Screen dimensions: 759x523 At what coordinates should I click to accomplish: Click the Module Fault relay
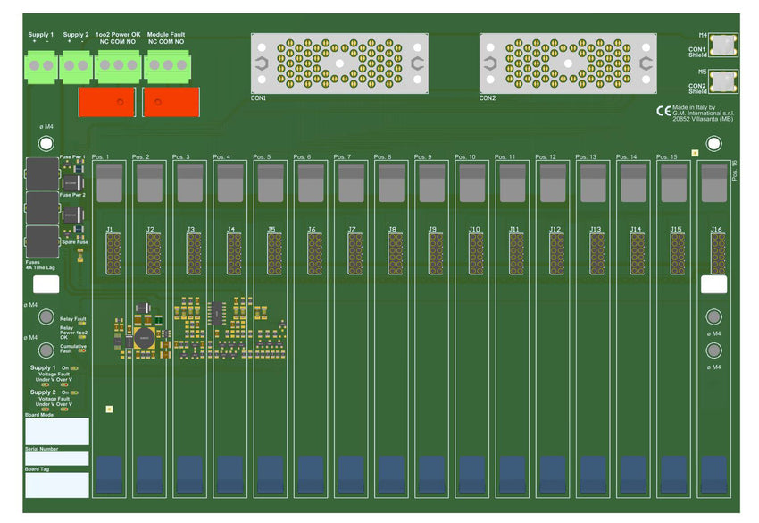tap(169, 101)
